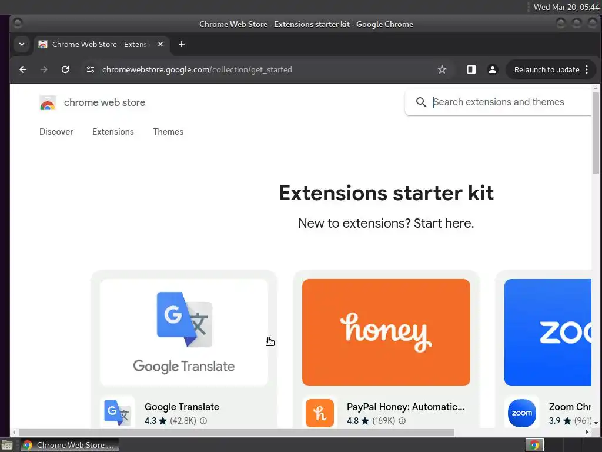Reload the Chrome Web Store page
The height and width of the screenshot is (452, 602).
(65, 69)
